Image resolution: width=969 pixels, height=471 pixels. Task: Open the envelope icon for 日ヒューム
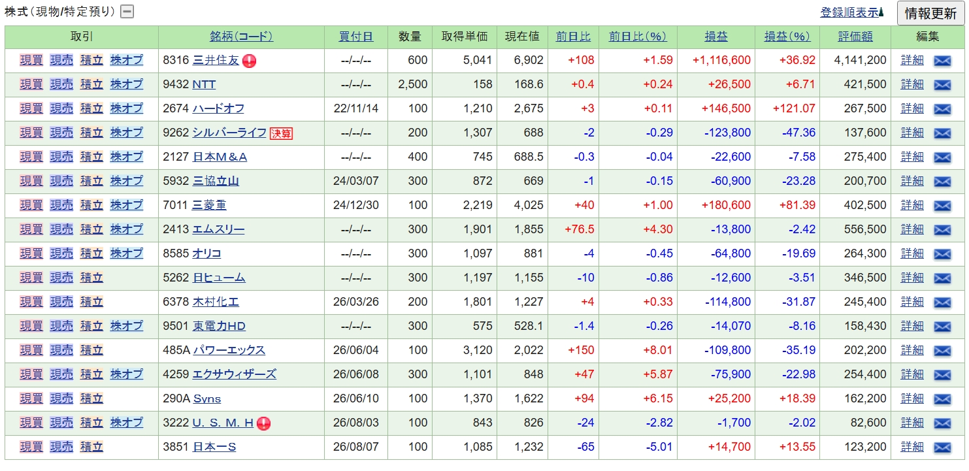pyautogui.click(x=942, y=278)
